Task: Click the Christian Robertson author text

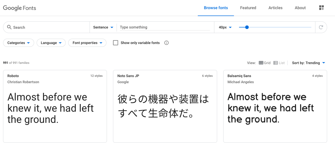Action: coord(23,82)
